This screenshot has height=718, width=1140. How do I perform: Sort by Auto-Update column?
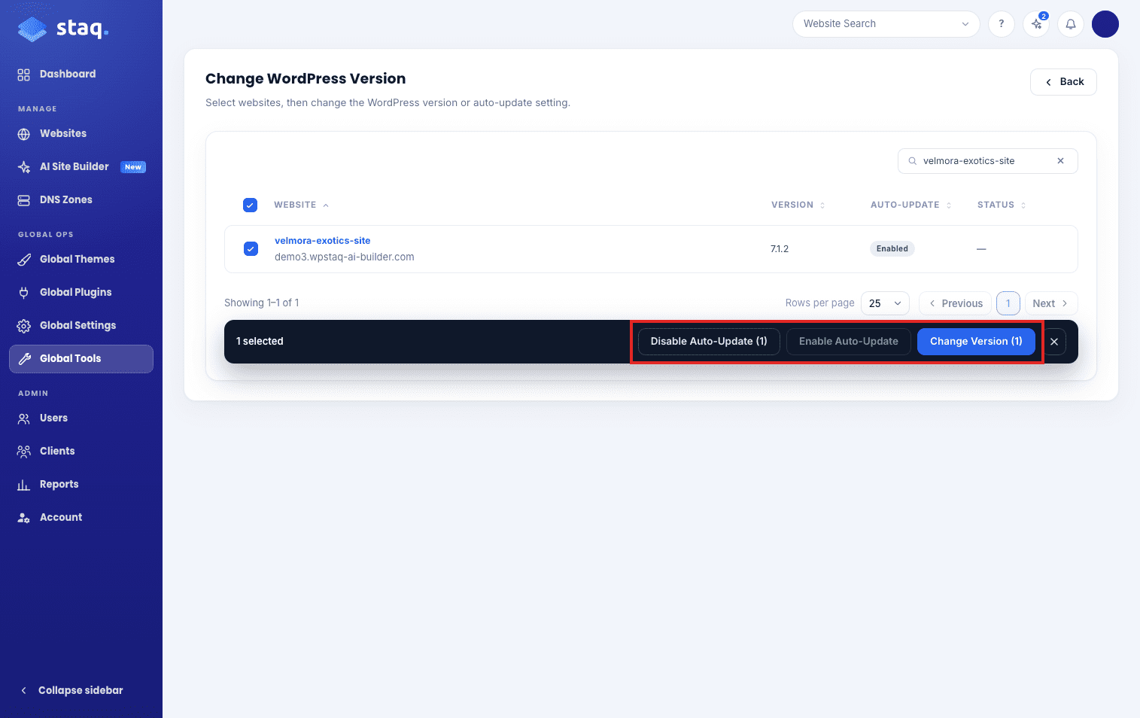pos(910,205)
